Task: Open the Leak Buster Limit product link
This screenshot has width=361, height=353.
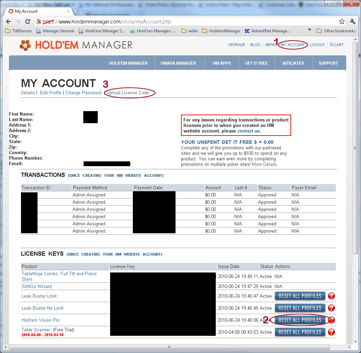Action: 39,296
